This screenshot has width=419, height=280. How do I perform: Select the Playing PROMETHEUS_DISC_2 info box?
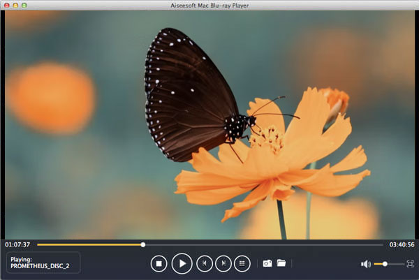click(x=43, y=263)
